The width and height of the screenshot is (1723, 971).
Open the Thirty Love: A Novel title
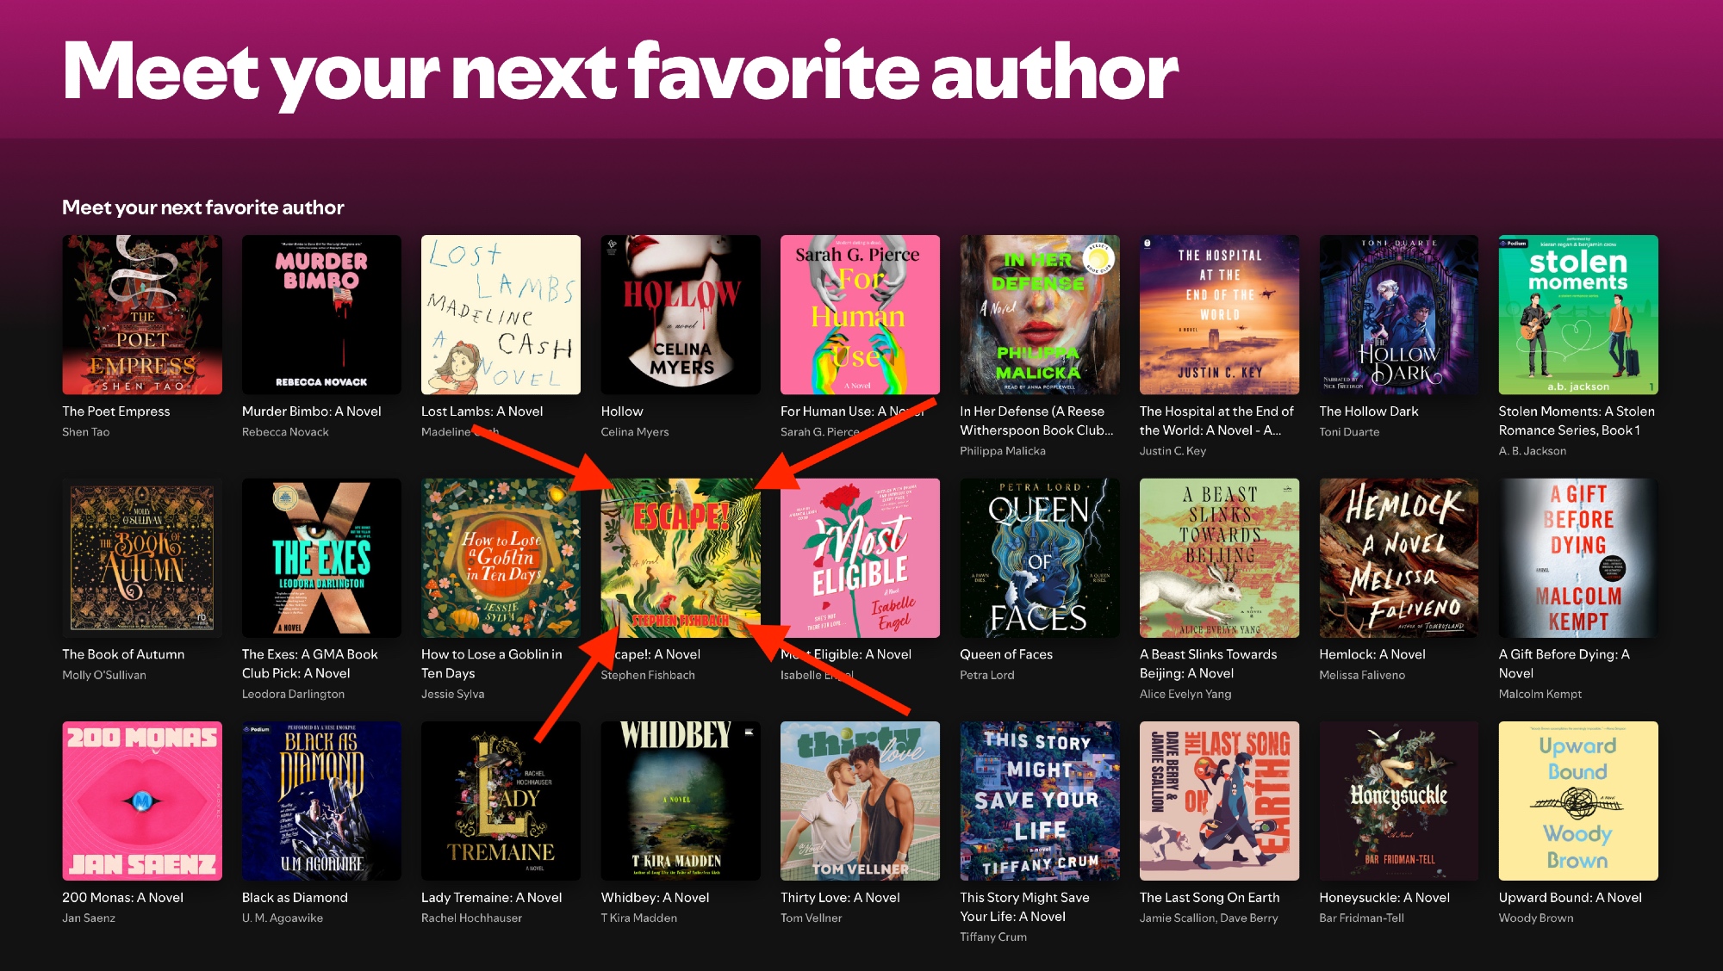pos(840,897)
